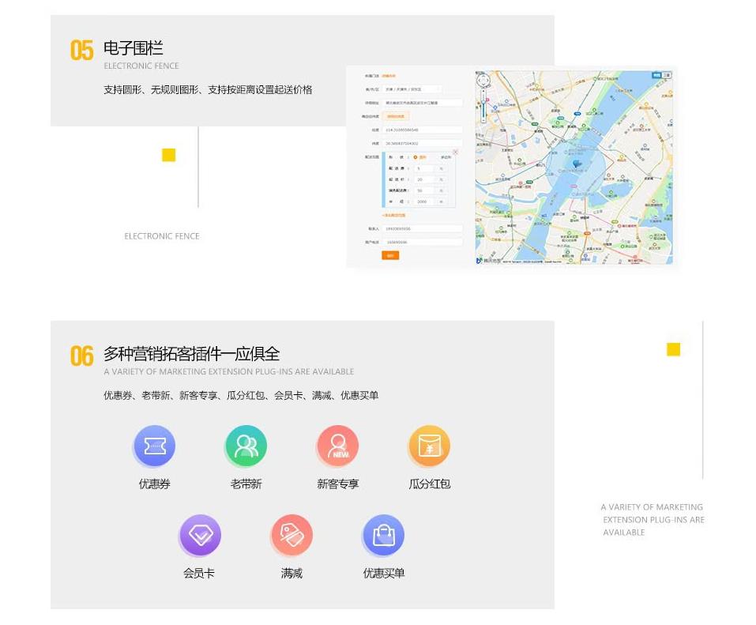Select the circle shape radio button

(416, 157)
